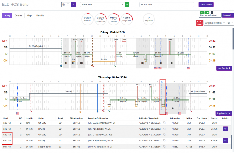Click the camera icon on Thursday's graph
Image resolution: width=234 pixels, height=153 pixels.
click(173, 108)
